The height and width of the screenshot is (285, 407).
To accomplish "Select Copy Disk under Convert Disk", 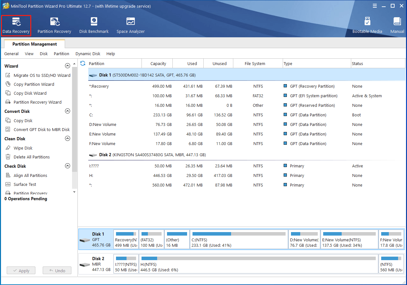I will [x=19, y=121].
